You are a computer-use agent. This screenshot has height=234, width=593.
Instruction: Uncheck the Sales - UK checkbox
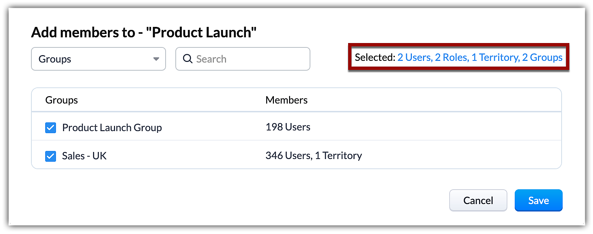(x=51, y=156)
